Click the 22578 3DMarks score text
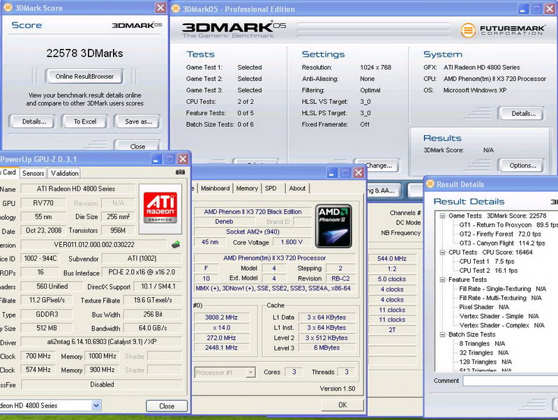The width and height of the screenshot is (558, 420). click(84, 54)
